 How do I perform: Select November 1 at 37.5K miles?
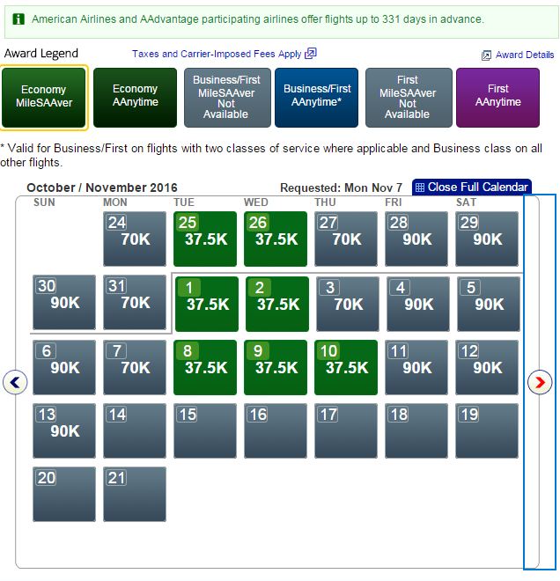pos(206,304)
